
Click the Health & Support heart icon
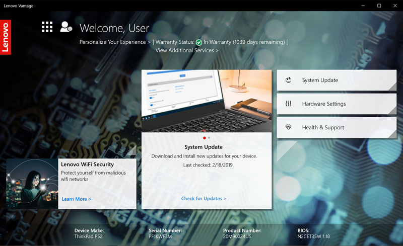[x=288, y=127]
